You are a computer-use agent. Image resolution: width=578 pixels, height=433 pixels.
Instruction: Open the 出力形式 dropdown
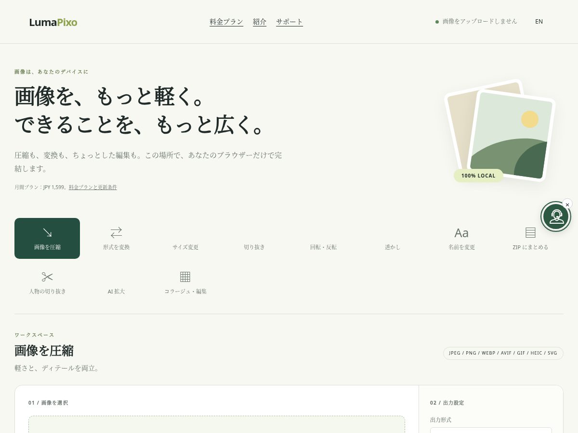pyautogui.click(x=491, y=430)
